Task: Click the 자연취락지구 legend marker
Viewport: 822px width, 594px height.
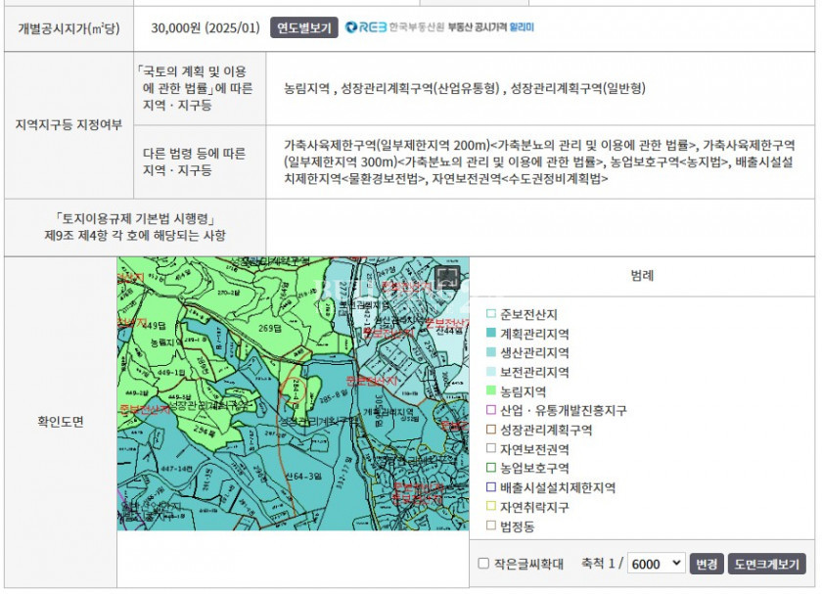Action: click(x=491, y=506)
